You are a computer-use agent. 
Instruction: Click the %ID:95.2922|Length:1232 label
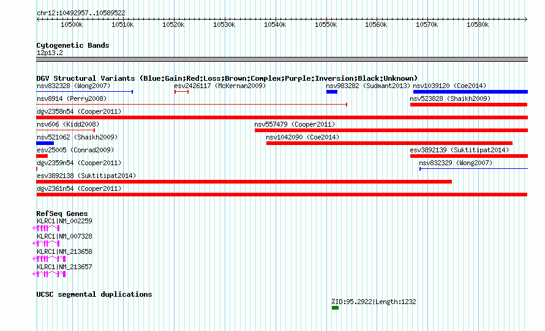coord(374,302)
